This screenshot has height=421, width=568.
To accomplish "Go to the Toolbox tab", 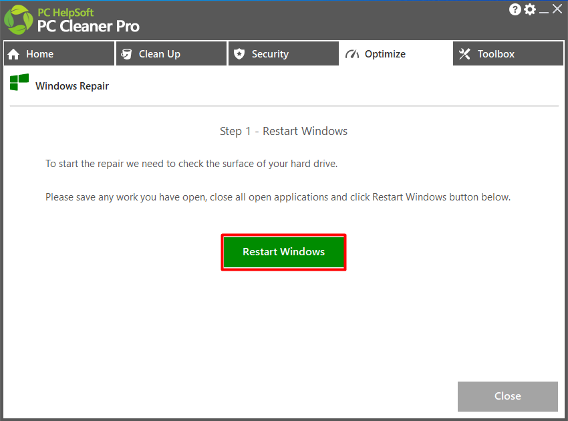I will pos(509,53).
